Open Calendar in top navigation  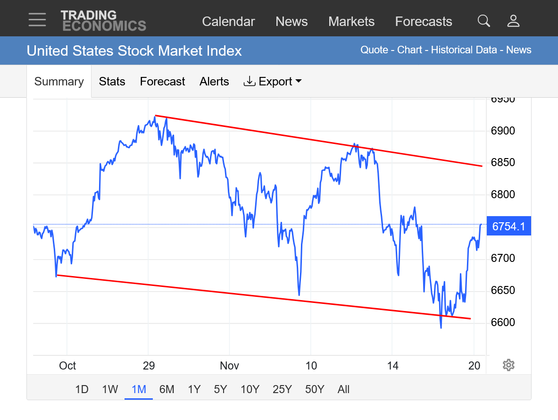coord(228,22)
